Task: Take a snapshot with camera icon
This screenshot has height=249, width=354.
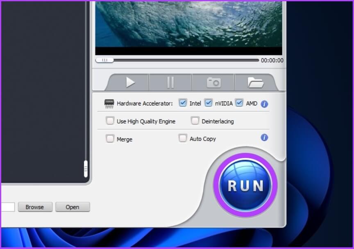Action: (x=213, y=82)
